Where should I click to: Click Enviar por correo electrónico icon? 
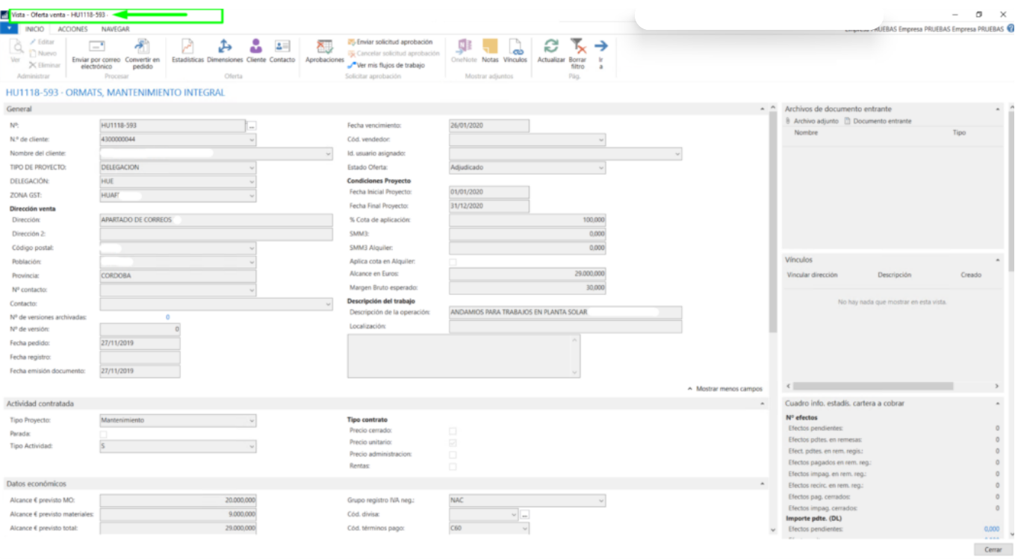click(96, 47)
